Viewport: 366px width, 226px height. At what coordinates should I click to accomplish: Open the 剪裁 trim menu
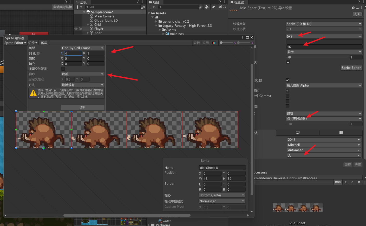click(44, 43)
